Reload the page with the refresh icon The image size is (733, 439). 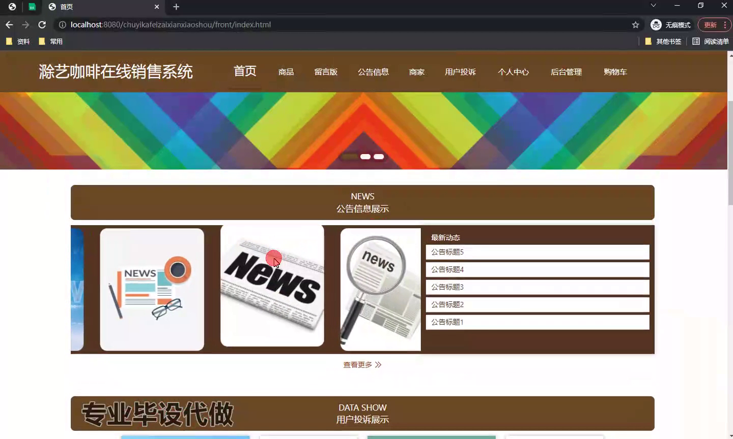42,24
